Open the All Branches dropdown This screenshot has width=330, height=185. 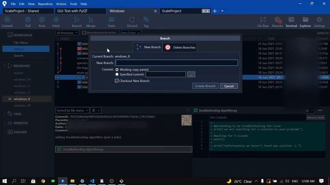[67, 33]
